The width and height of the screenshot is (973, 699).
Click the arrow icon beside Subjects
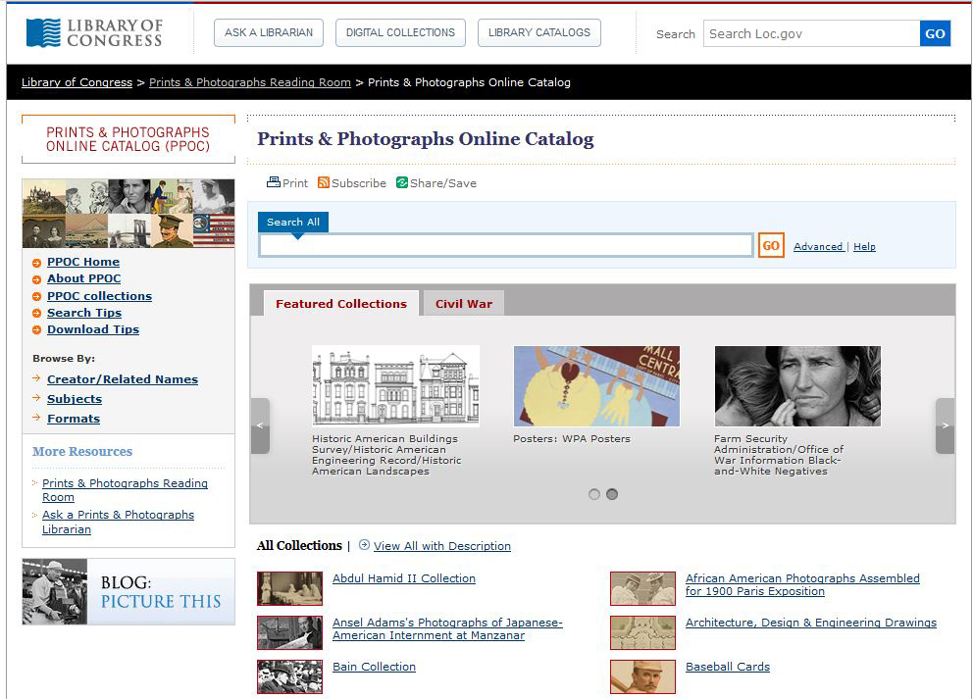[x=36, y=398]
